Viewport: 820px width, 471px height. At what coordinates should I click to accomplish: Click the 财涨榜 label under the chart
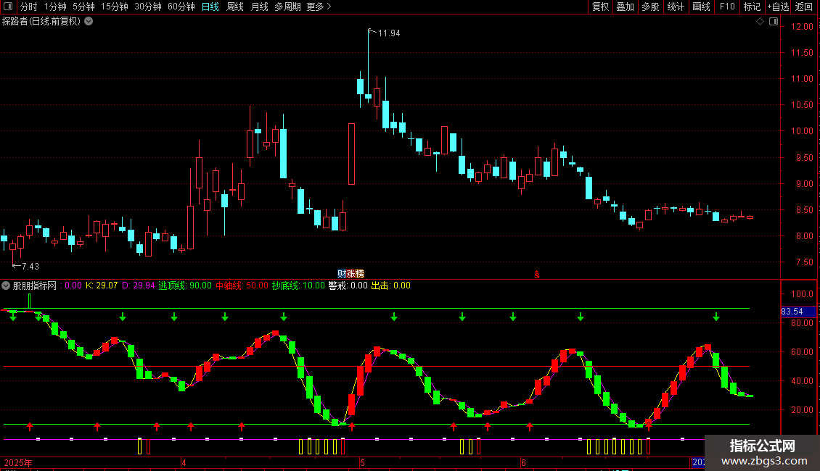(350, 274)
